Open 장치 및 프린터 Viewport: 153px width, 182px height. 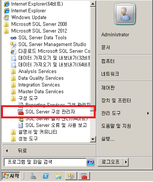coord(116,100)
